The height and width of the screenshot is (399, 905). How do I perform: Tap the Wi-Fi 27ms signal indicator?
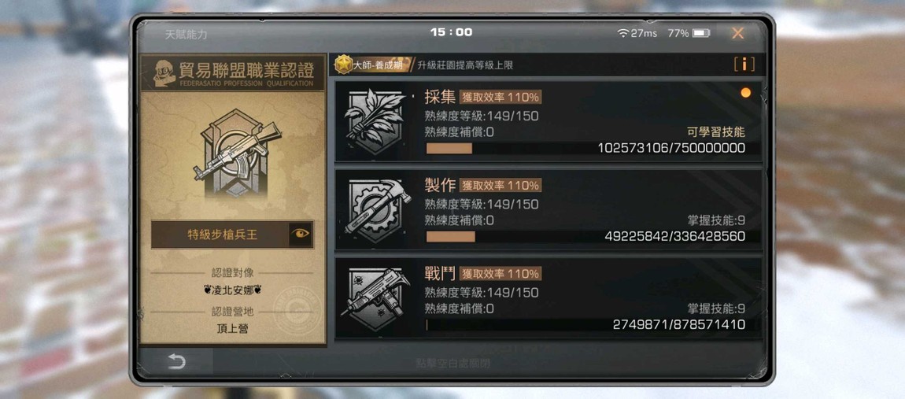(637, 34)
